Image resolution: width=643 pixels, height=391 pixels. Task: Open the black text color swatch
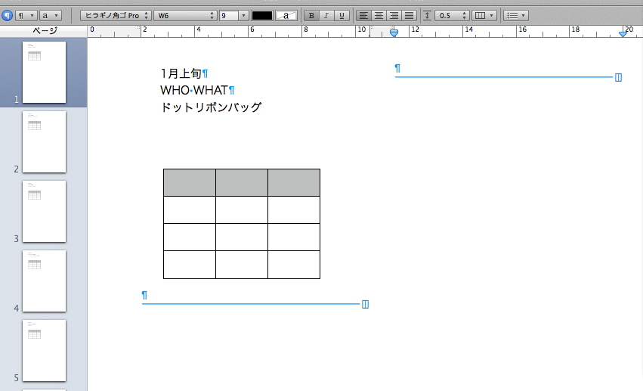262,16
